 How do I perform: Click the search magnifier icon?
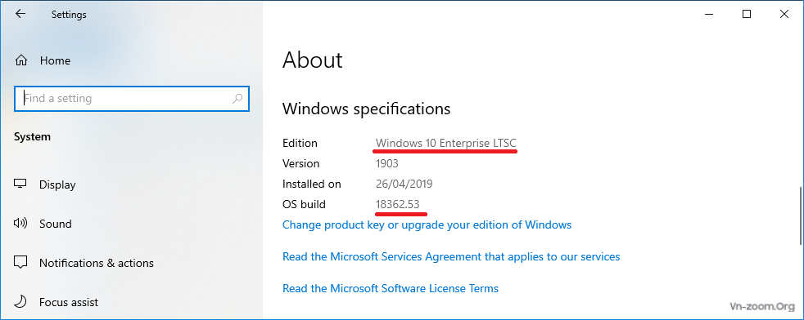tap(237, 98)
